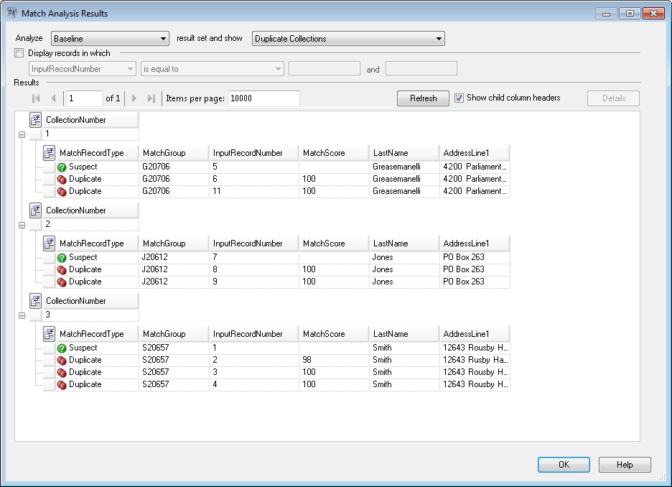Viewport: 672px width, 487px height.
Task: Collapse collection 3 tree node
Action: 22,315
